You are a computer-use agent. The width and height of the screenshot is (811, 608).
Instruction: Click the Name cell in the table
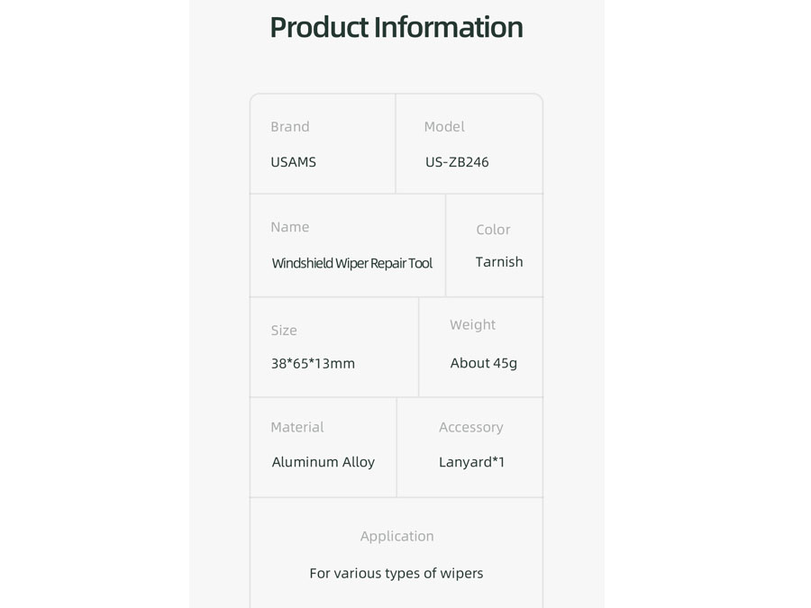click(348, 246)
